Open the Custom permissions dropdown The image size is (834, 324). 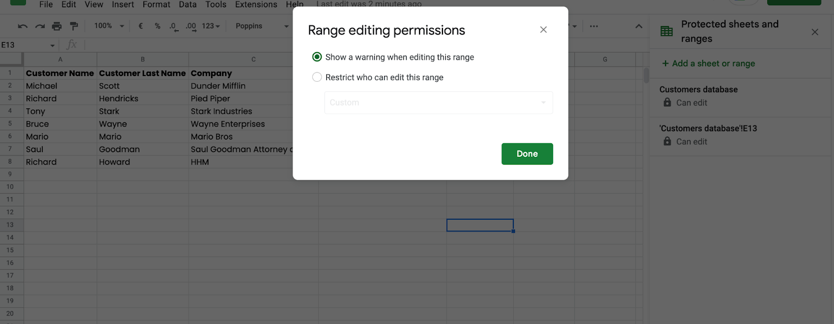click(438, 103)
